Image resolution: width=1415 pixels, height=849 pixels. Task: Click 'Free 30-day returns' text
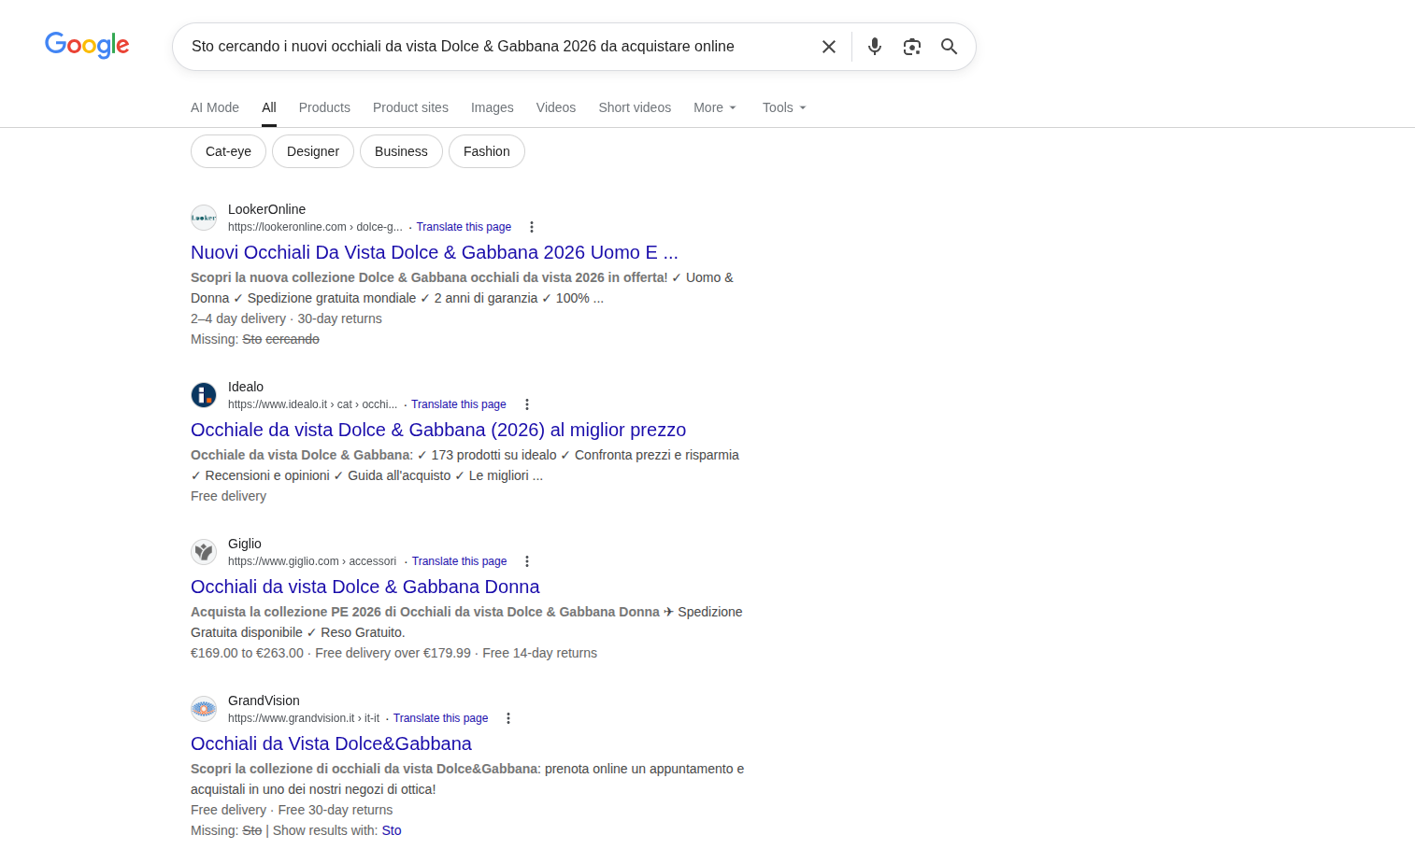(336, 810)
